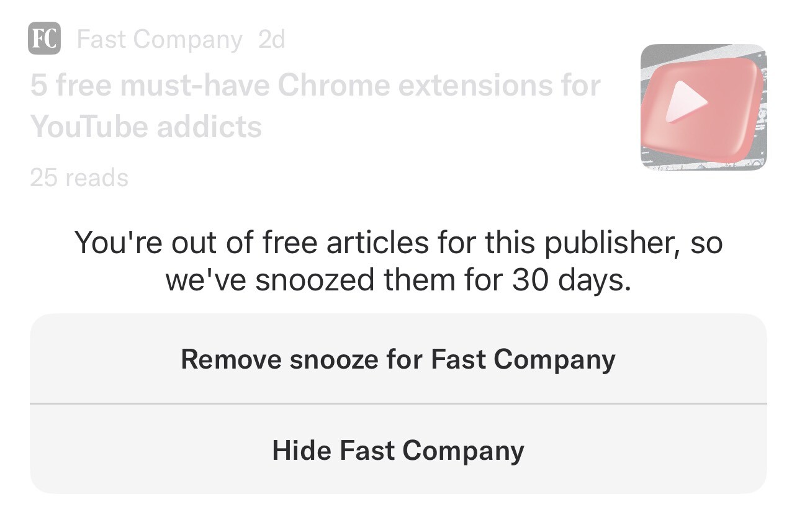Tap the 2d timestamp label
797x520 pixels.
click(x=271, y=40)
